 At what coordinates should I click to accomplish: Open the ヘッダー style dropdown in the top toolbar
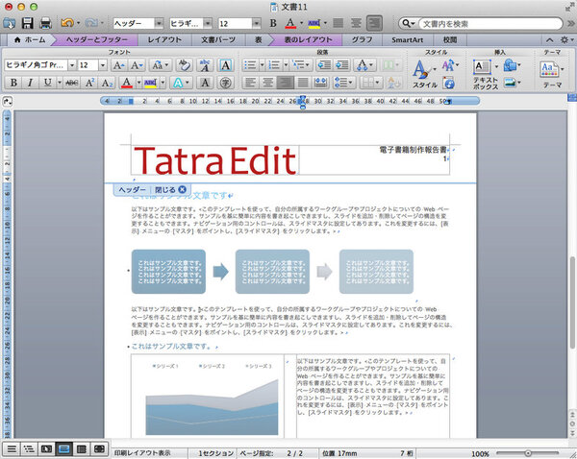pos(157,22)
